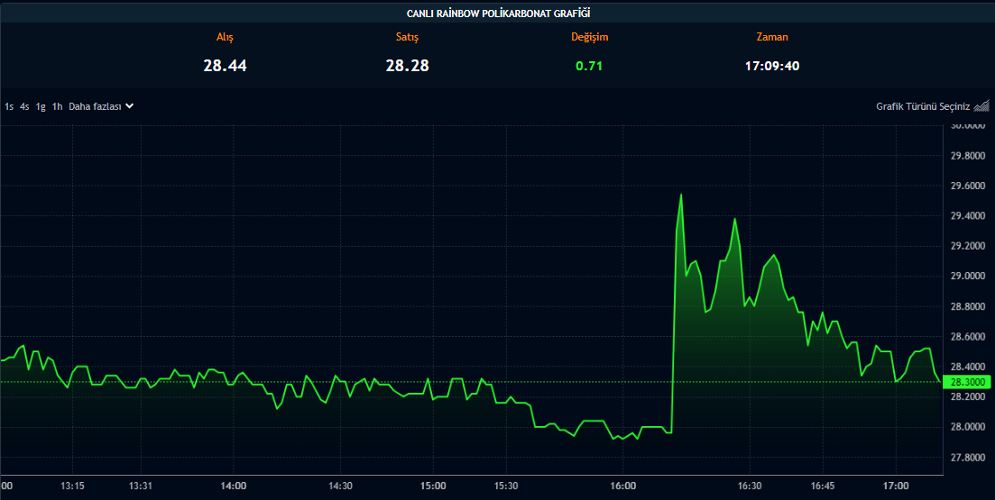Image resolution: width=995 pixels, height=500 pixels.
Task: Click the chevron arrow beside Daha fazlası
Action: pyautogui.click(x=130, y=105)
